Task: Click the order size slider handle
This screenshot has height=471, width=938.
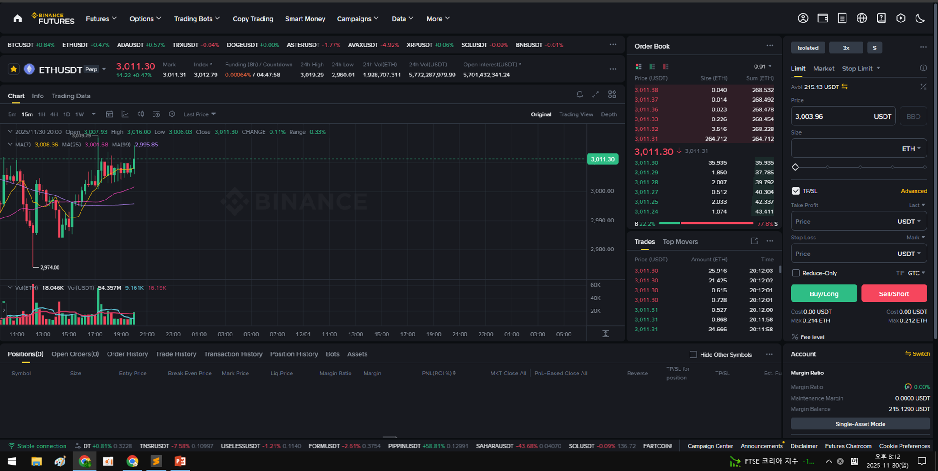Action: pos(795,167)
